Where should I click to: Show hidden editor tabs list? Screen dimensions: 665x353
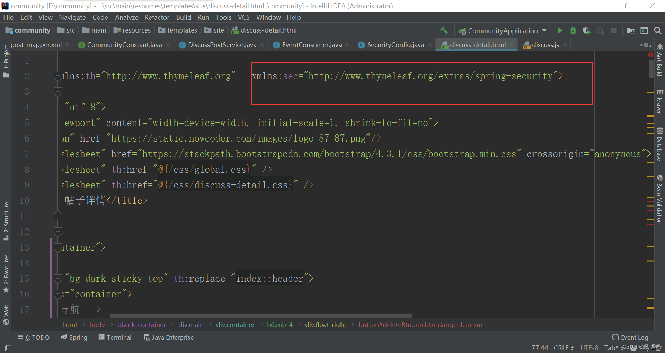pyautogui.click(x=646, y=45)
